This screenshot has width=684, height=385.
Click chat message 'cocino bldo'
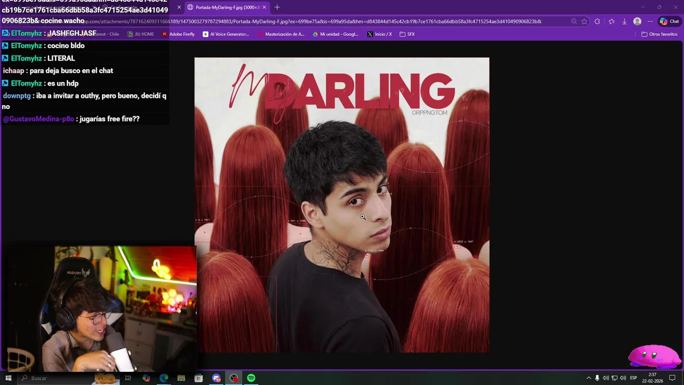click(66, 45)
